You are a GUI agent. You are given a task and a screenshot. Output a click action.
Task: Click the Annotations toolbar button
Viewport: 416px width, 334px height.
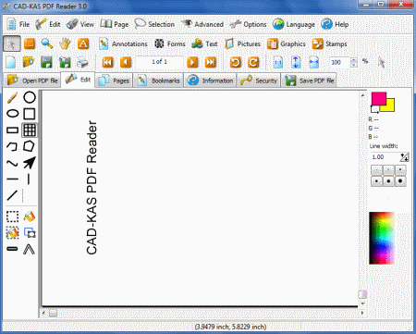(x=123, y=44)
